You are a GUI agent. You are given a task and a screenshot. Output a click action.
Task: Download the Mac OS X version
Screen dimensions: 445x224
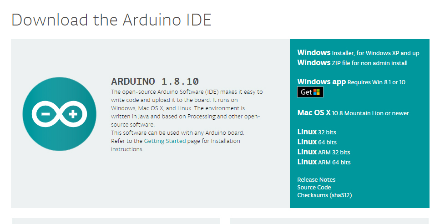(353, 113)
